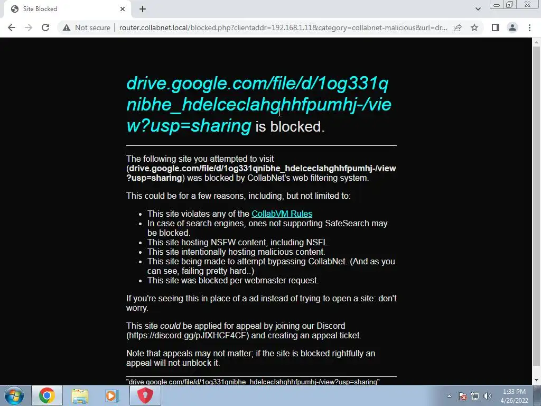Reload the blocked page
The height and width of the screenshot is (406, 541).
coord(45,27)
